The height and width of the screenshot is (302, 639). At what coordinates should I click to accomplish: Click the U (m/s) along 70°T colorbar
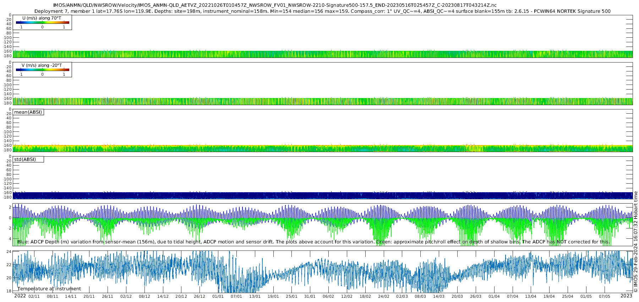point(43,22)
